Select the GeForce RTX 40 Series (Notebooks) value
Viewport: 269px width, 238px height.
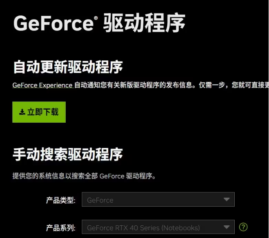point(143,228)
